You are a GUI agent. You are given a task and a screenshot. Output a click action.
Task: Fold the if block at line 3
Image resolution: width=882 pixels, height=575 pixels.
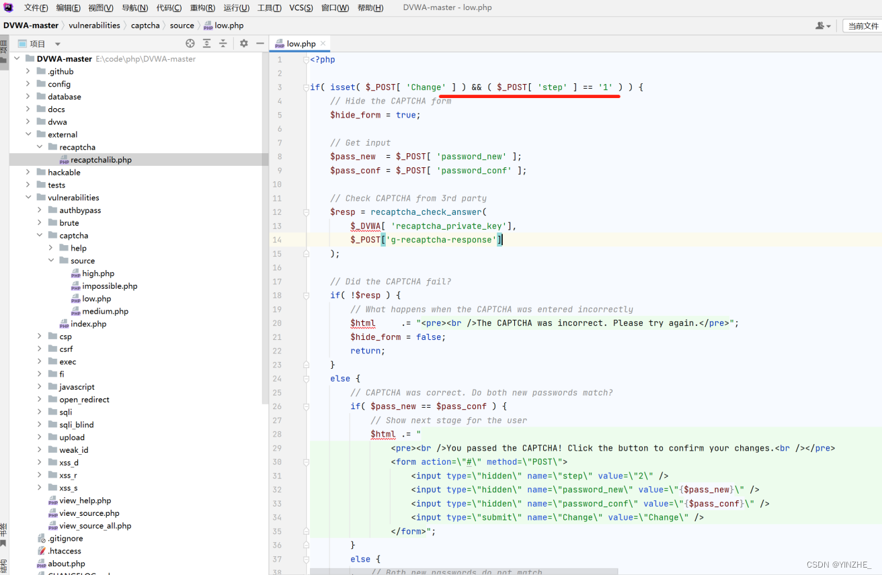point(306,87)
